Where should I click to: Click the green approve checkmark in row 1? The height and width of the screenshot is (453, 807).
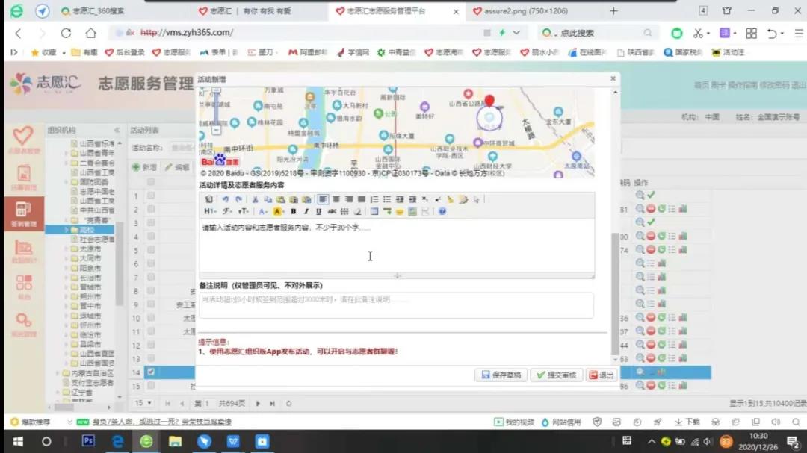[x=652, y=195]
